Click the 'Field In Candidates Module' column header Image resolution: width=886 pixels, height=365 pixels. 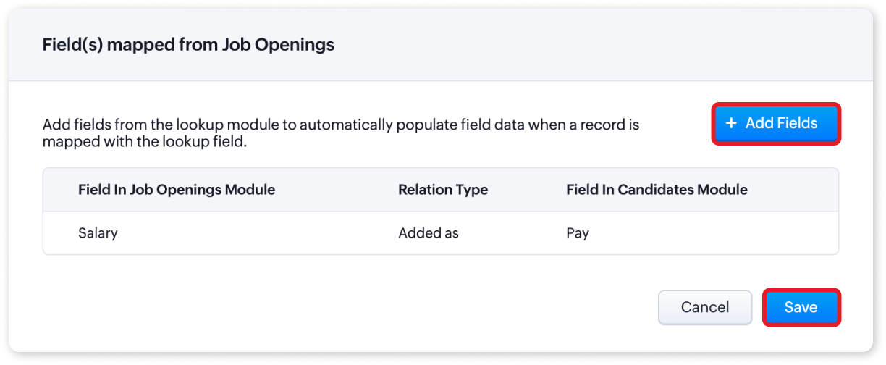(657, 190)
